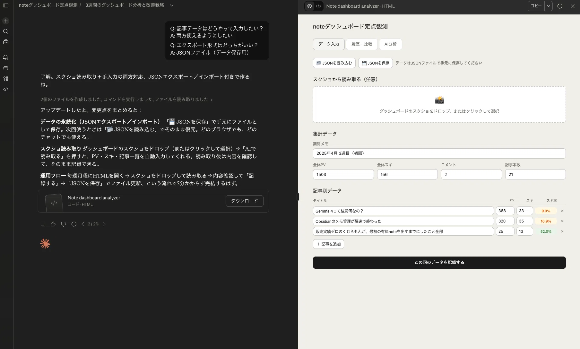Open the code icon in sidebar
This screenshot has width=580, height=349.
click(x=6, y=89)
